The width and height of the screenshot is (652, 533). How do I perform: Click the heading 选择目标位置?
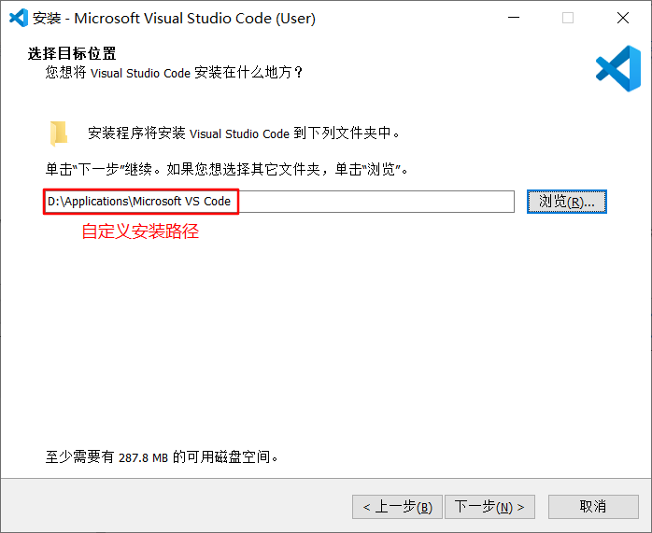(x=72, y=53)
